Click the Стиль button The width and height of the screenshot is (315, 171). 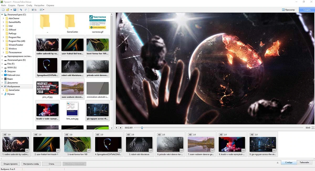pyautogui.click(x=51, y=164)
